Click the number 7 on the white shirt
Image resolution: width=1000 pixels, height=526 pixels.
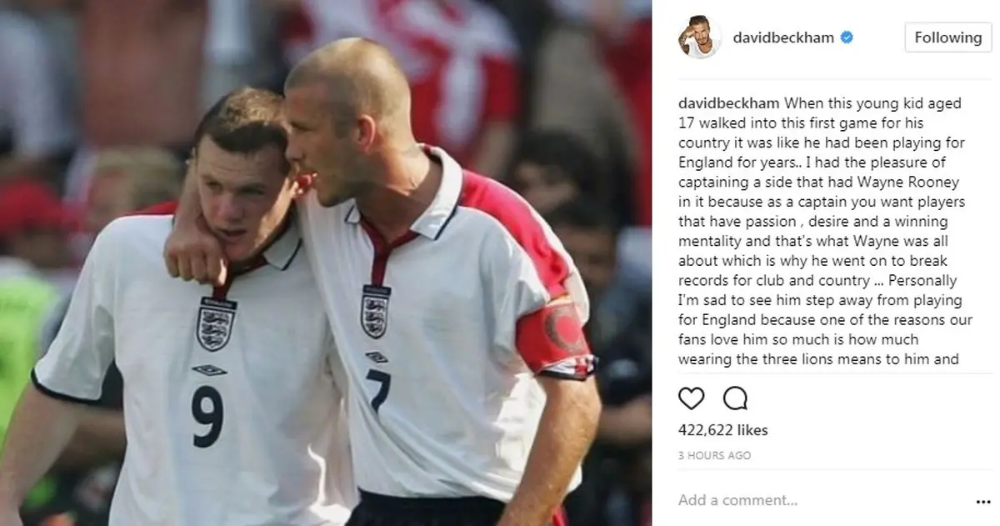pyautogui.click(x=378, y=391)
